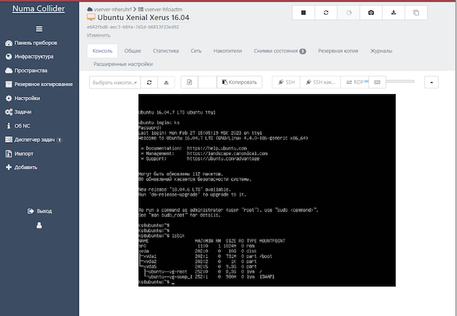
Task: Switch to the 'Накопители' tab
Action: point(228,51)
